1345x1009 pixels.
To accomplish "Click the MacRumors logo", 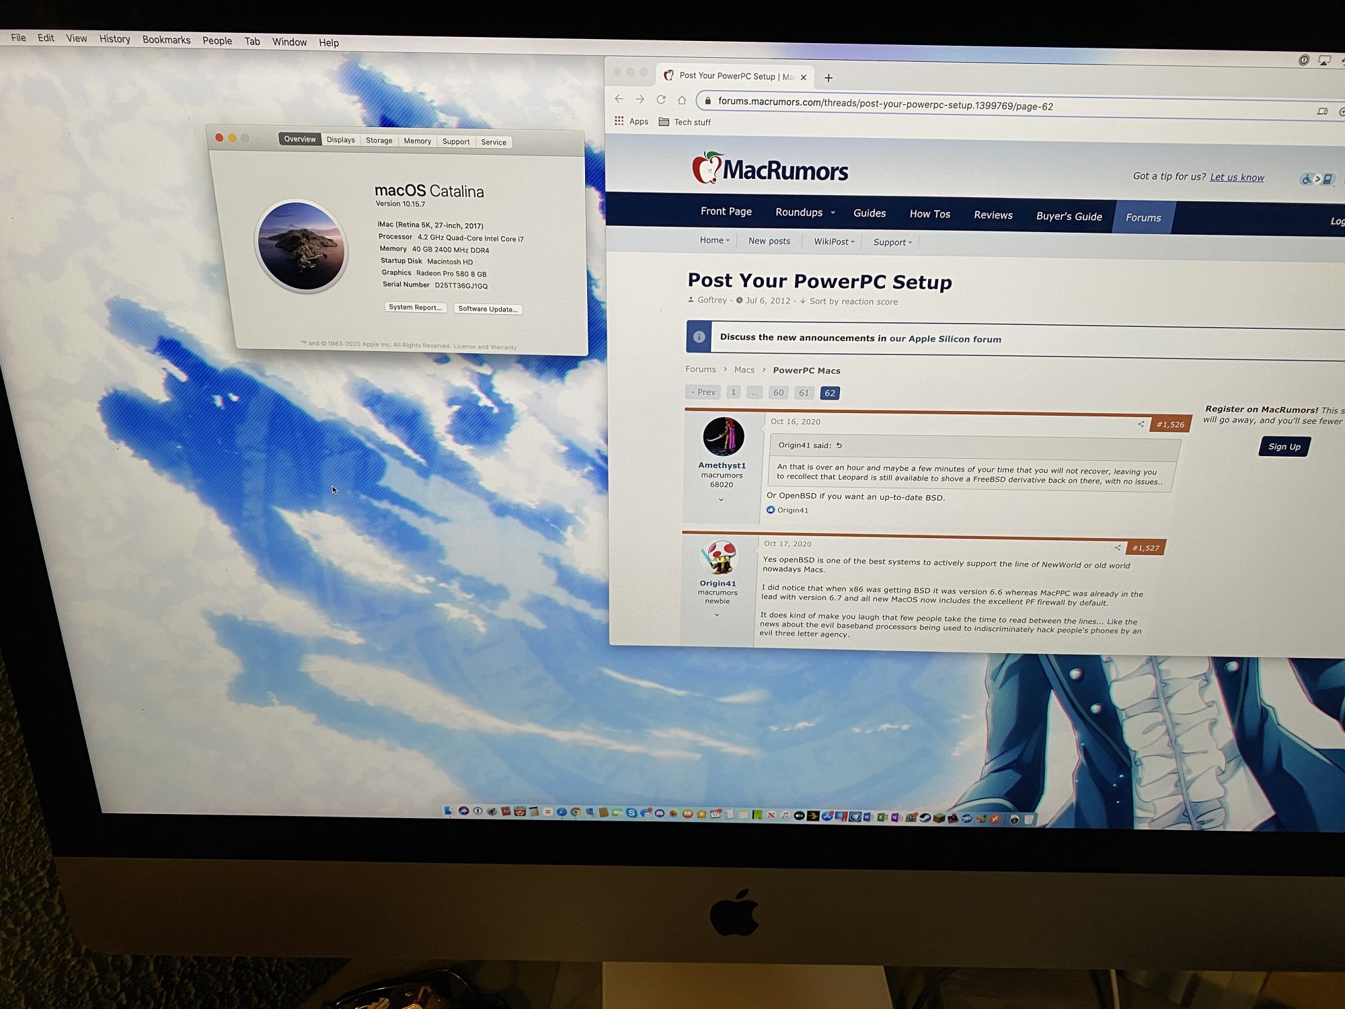I will click(771, 169).
